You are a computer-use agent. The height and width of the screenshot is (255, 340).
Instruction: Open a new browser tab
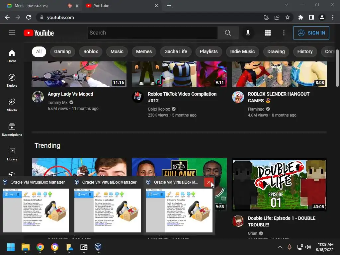(x=169, y=6)
